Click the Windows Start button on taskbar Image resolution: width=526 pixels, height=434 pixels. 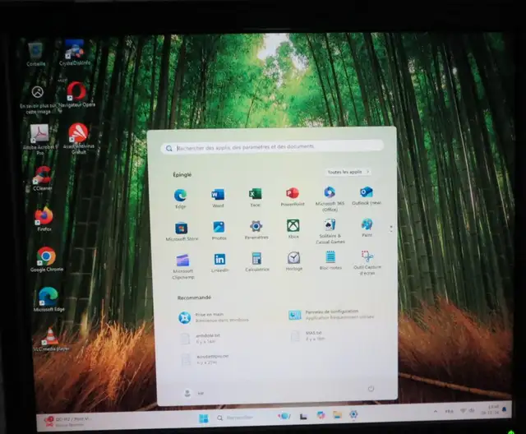(x=203, y=418)
